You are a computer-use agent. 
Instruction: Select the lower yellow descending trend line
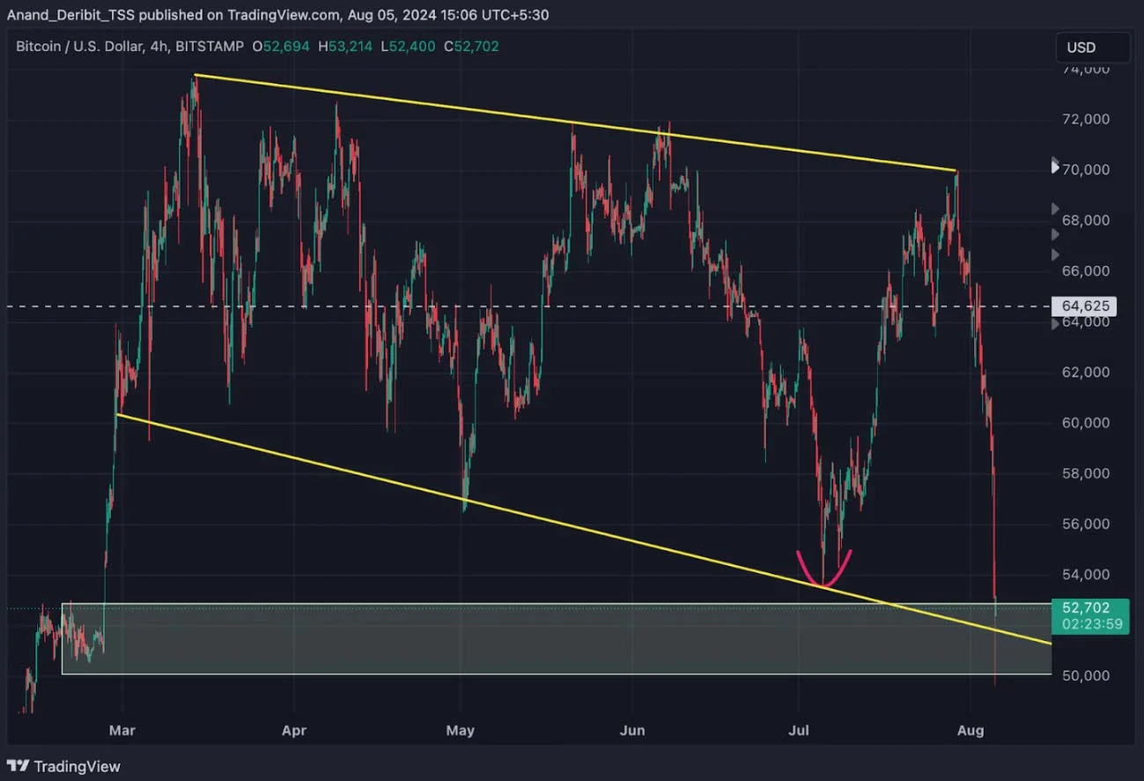584,529
